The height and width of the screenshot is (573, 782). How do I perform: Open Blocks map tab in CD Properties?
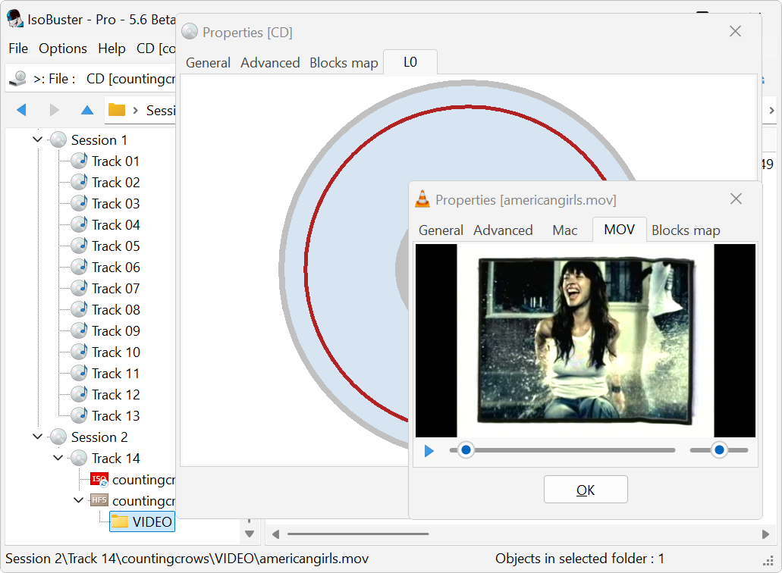344,63
